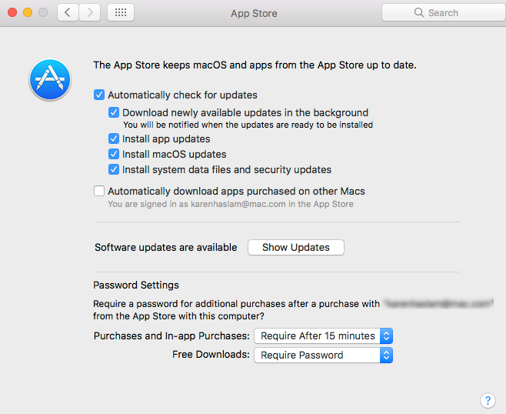Enable Automatically download apps purchased on other Macs
Screen dimensions: 506x414
[99, 191]
